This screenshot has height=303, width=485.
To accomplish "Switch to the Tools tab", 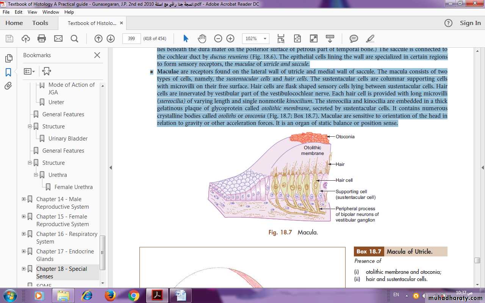I will pyautogui.click(x=40, y=23).
